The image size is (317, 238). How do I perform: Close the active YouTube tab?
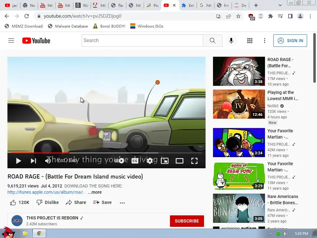(174, 6)
